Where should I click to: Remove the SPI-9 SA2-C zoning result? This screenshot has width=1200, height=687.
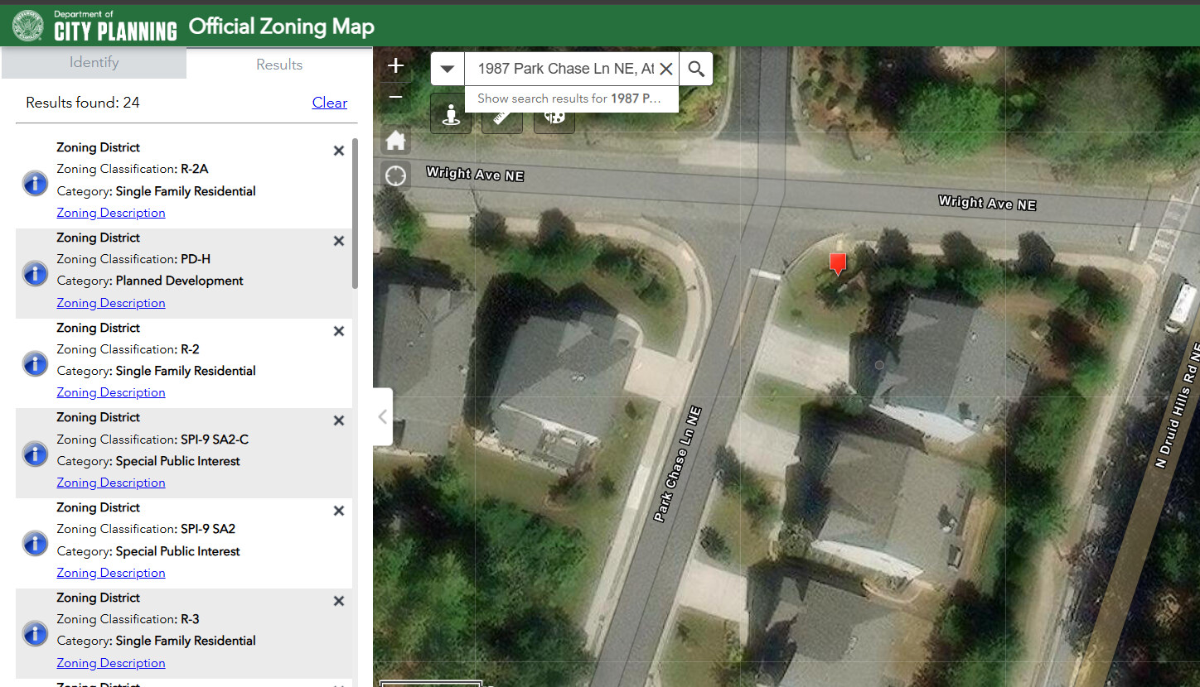coord(338,420)
